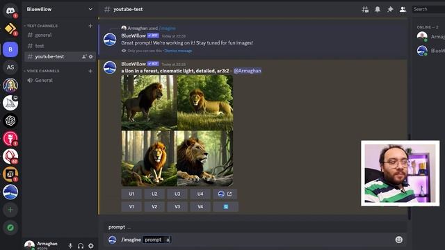Viewport: 445px width, 250px height.
Task: Click the Search field in header
Action: pyautogui.click(x=428, y=9)
